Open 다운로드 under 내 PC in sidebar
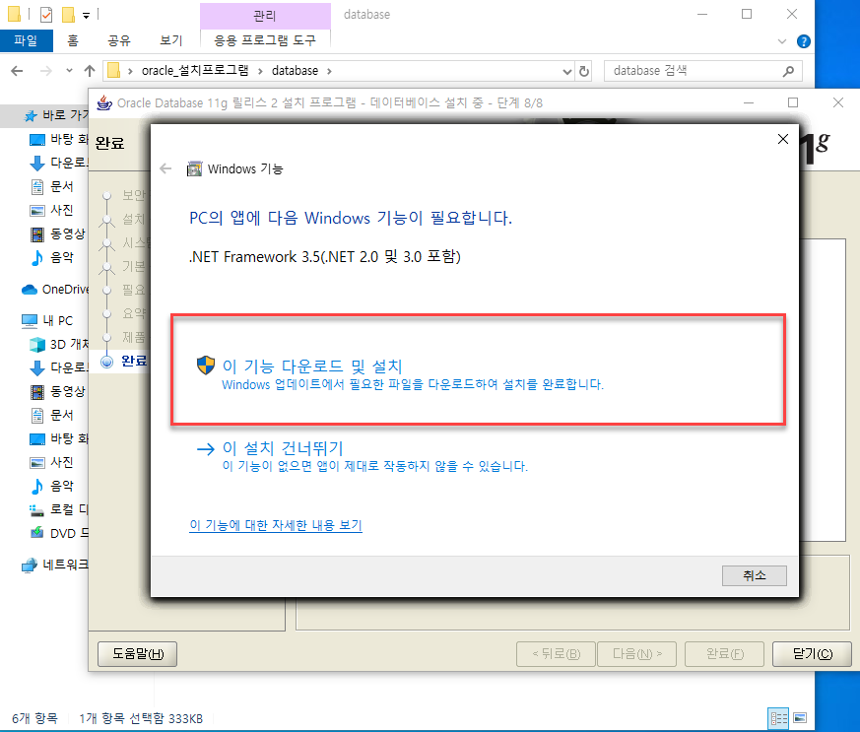 [58, 367]
